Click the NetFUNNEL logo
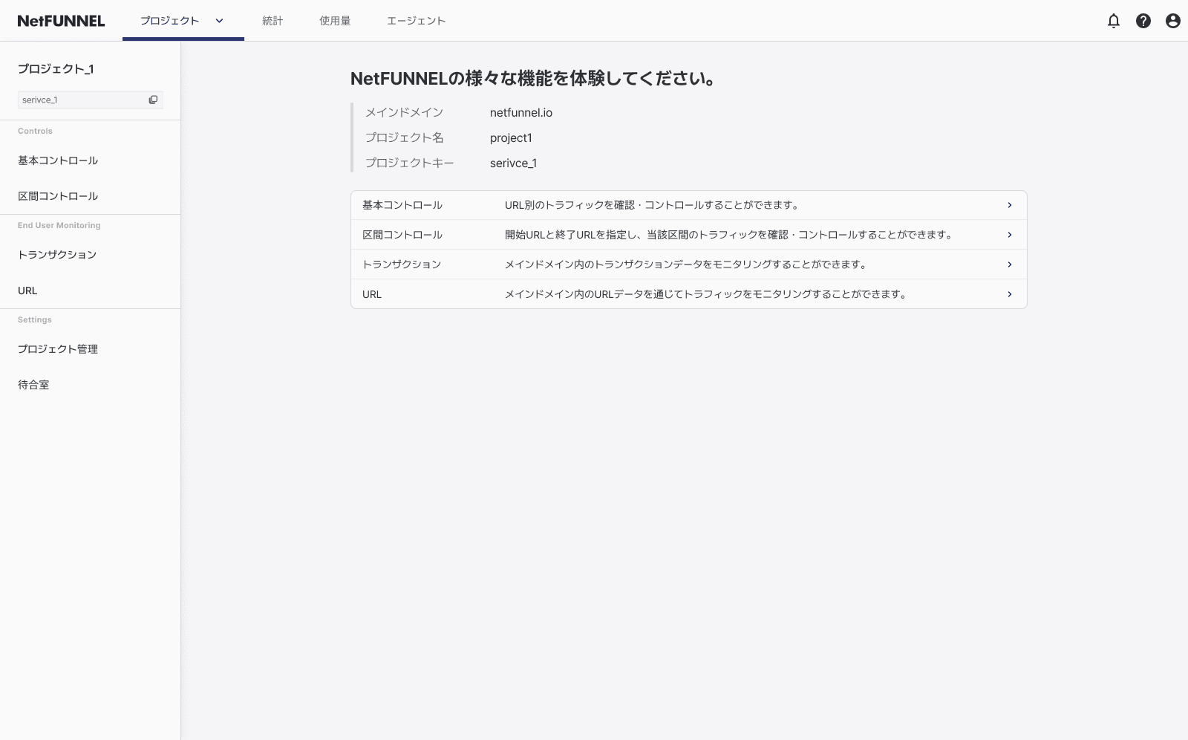Viewport: 1188px width, 740px height. click(61, 21)
